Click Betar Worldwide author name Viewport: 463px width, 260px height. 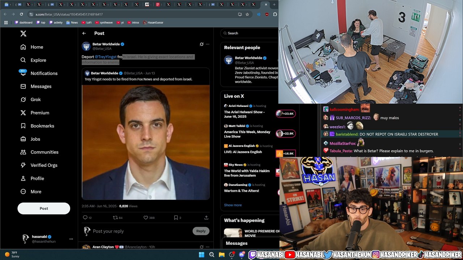pos(106,44)
